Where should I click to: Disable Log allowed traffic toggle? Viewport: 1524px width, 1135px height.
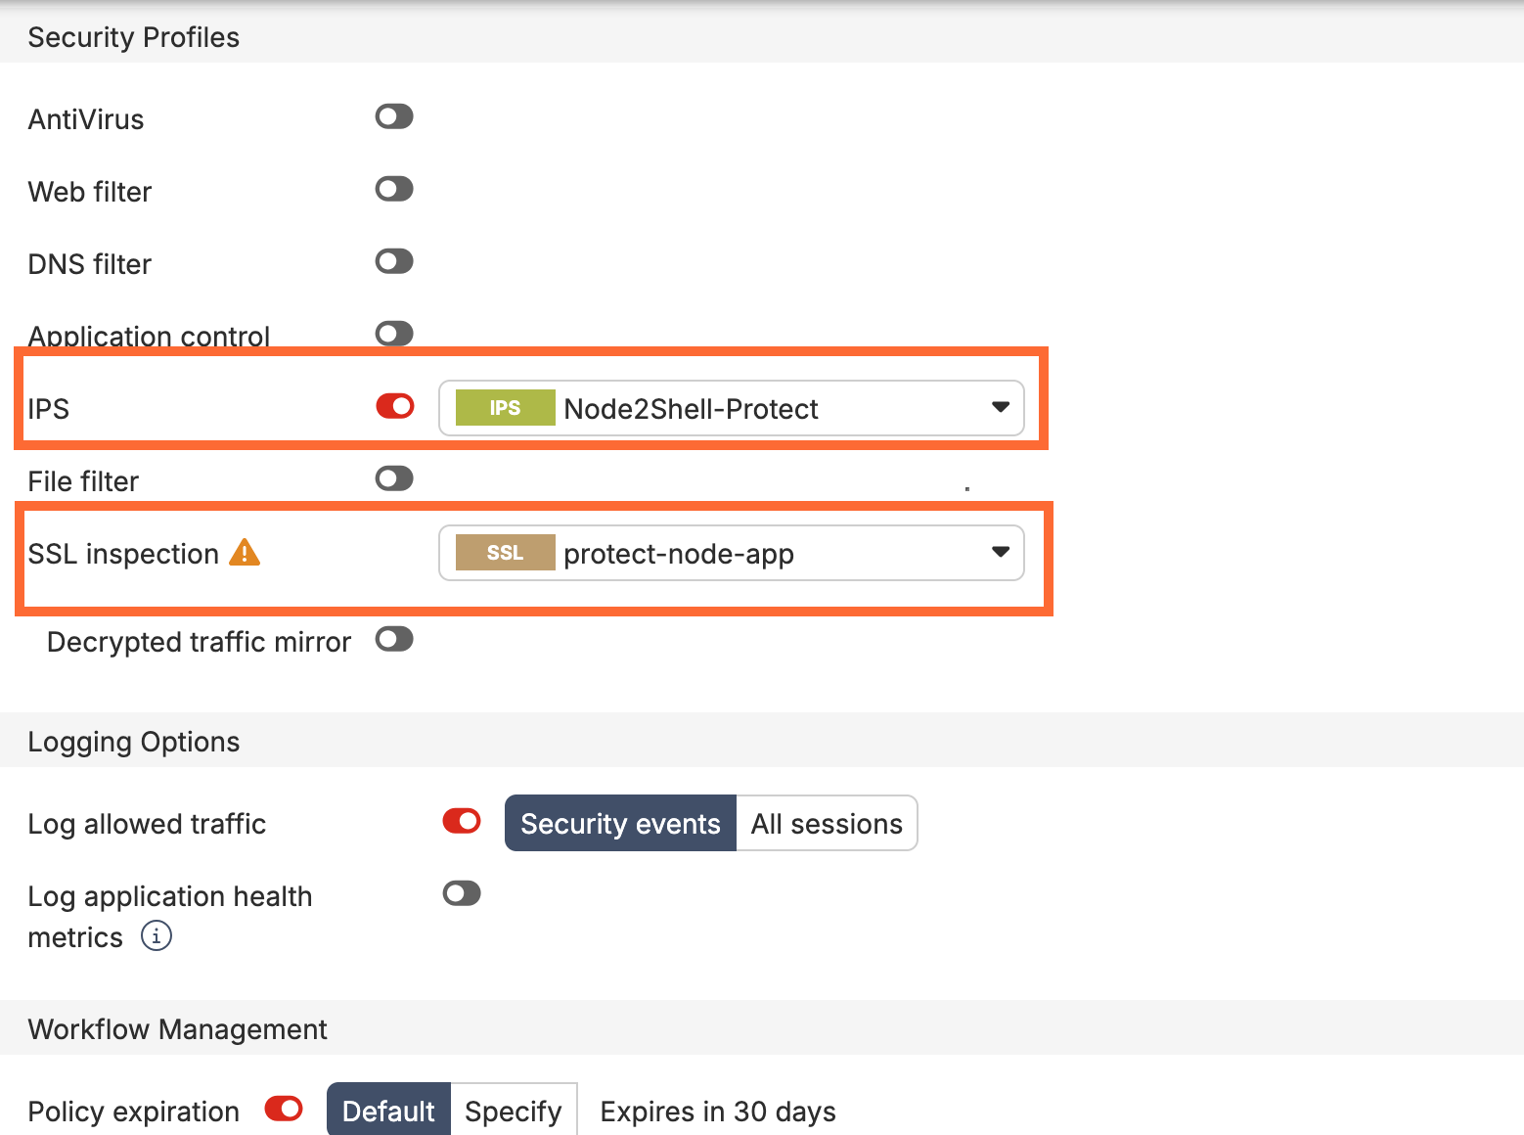point(462,821)
